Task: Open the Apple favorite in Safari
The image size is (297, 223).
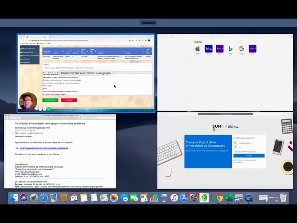Action: 197,48
